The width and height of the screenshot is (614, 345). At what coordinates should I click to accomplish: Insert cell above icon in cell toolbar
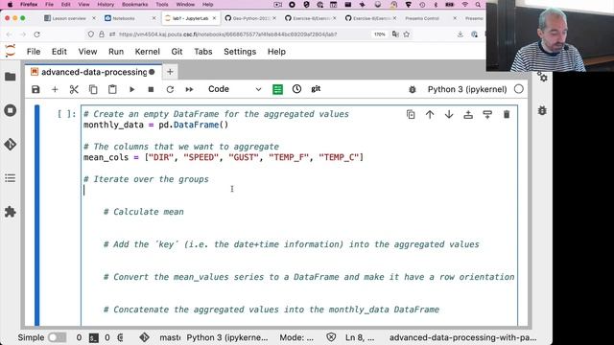pos(468,114)
